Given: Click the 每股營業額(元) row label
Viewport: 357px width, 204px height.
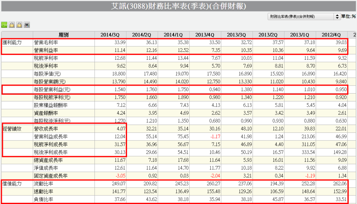Looking at the screenshot, I should pyautogui.click(x=50, y=82).
